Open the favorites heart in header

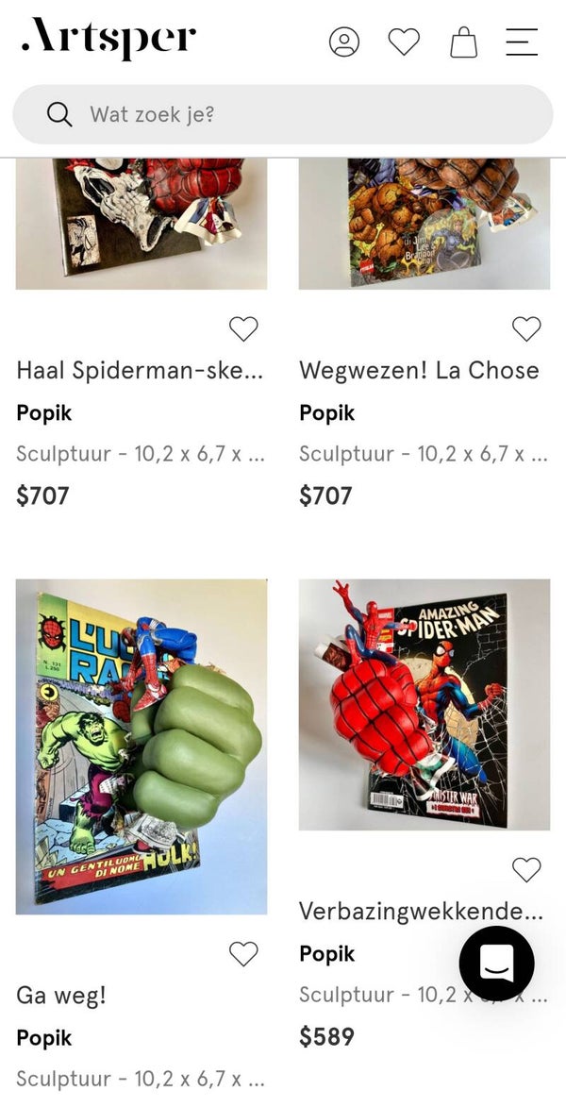point(404,42)
